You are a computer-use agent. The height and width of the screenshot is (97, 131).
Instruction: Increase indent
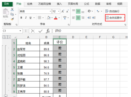[x=94, y=18]
